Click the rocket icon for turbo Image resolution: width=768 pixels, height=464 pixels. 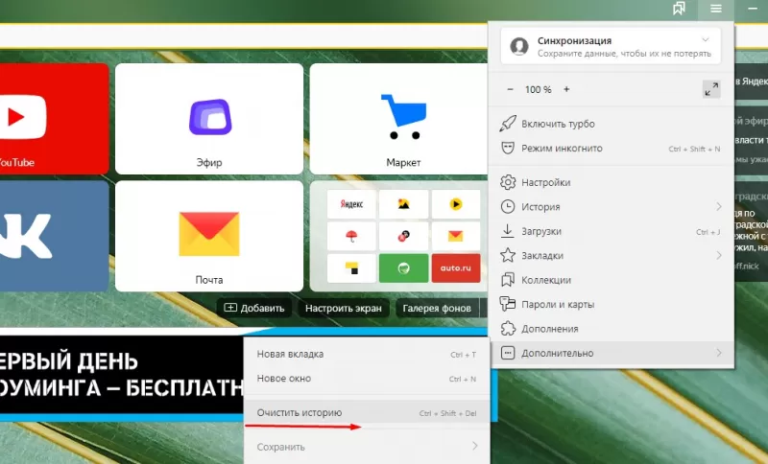(x=508, y=124)
